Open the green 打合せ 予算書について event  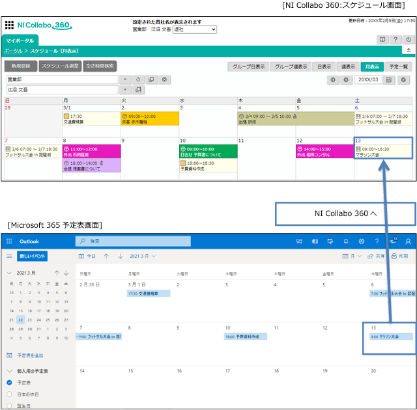pos(208,152)
